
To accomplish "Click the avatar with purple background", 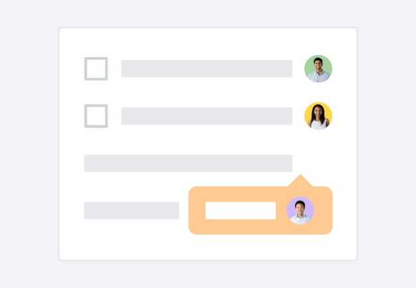I will tap(300, 210).
